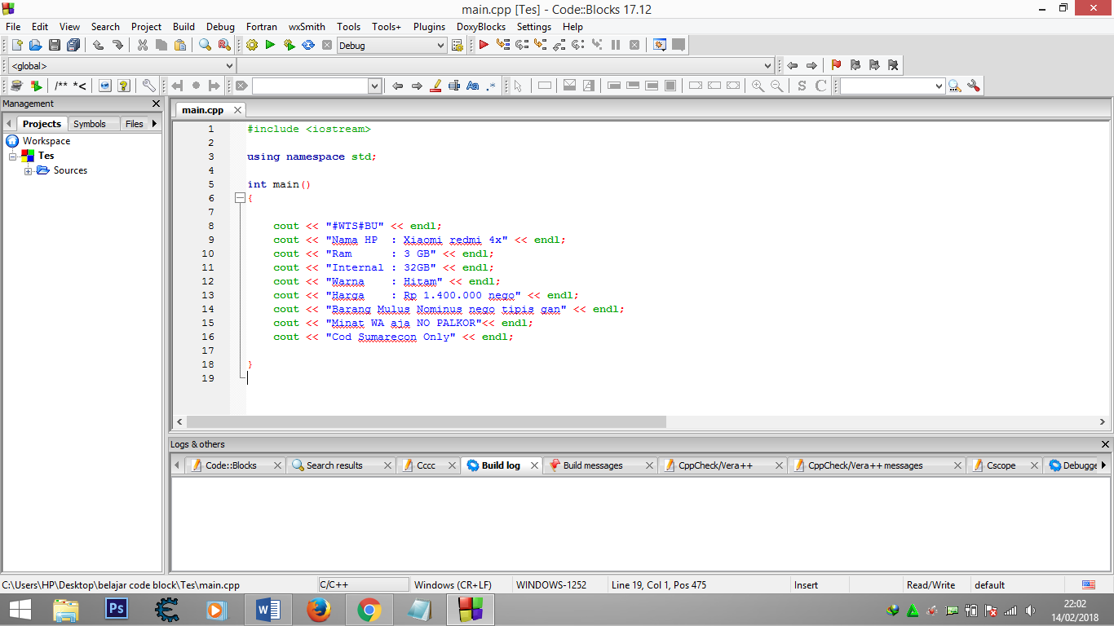Close the main.cpp editor tab

tap(237, 110)
